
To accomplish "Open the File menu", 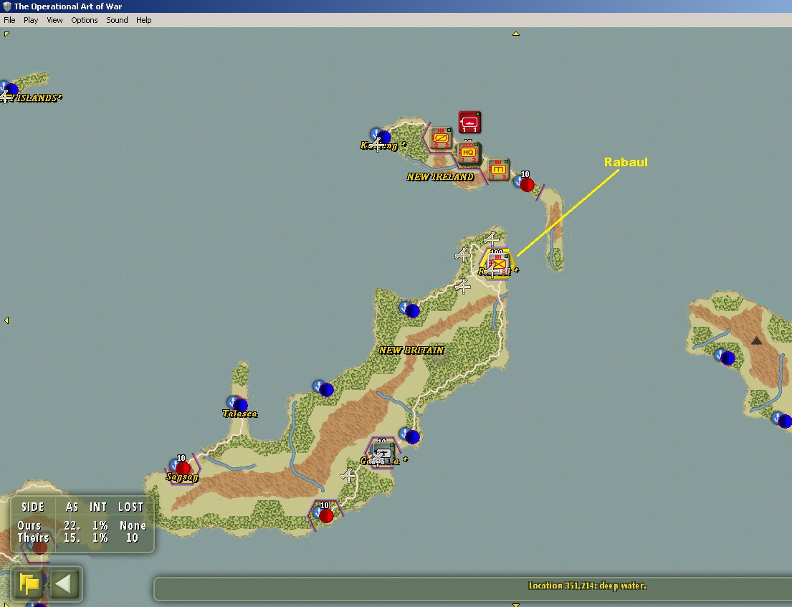I will click(x=9, y=20).
